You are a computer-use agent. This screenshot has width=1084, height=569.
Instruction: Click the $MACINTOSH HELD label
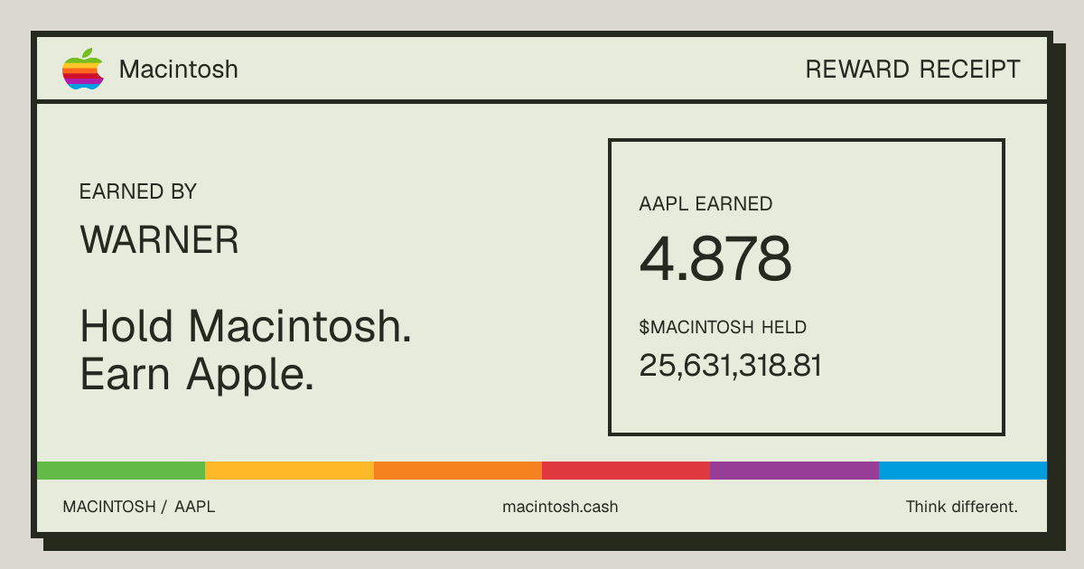point(723,327)
